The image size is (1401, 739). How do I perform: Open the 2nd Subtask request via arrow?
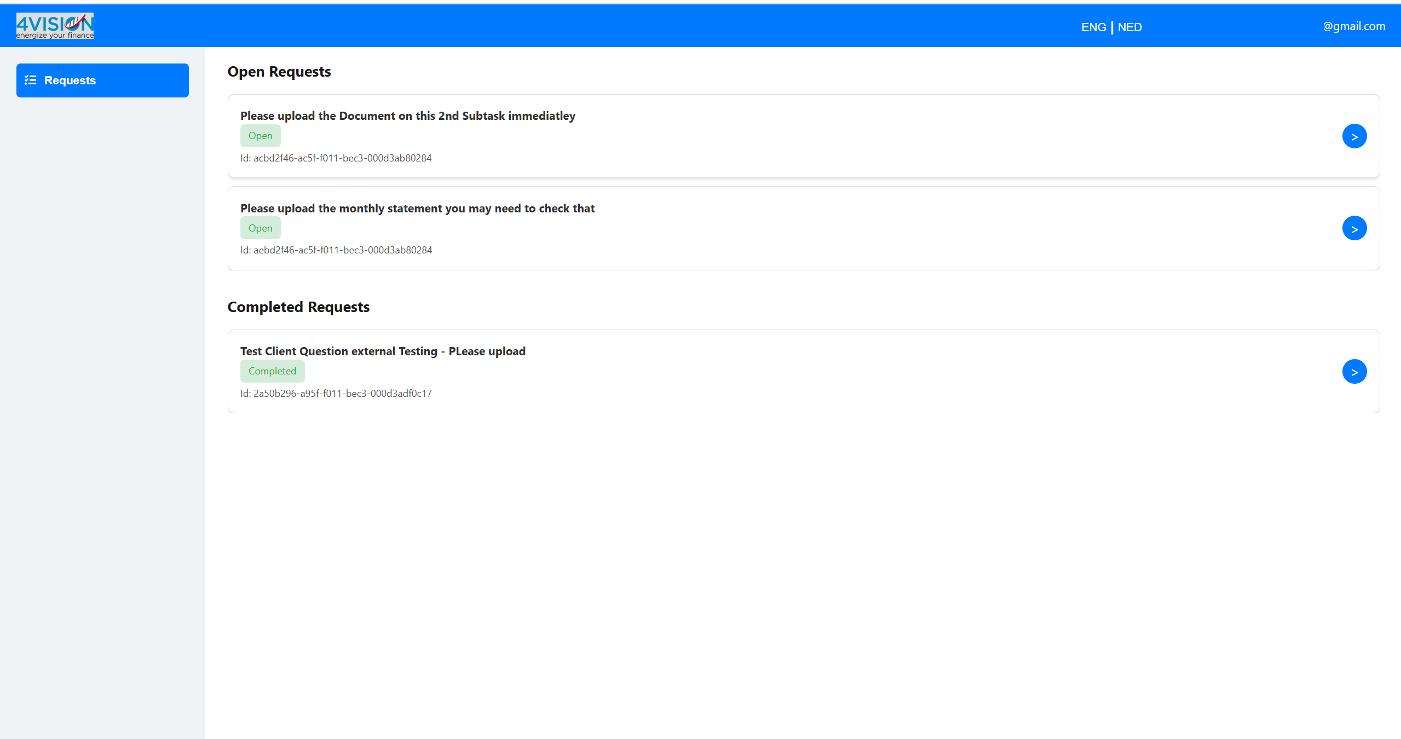click(x=1354, y=136)
